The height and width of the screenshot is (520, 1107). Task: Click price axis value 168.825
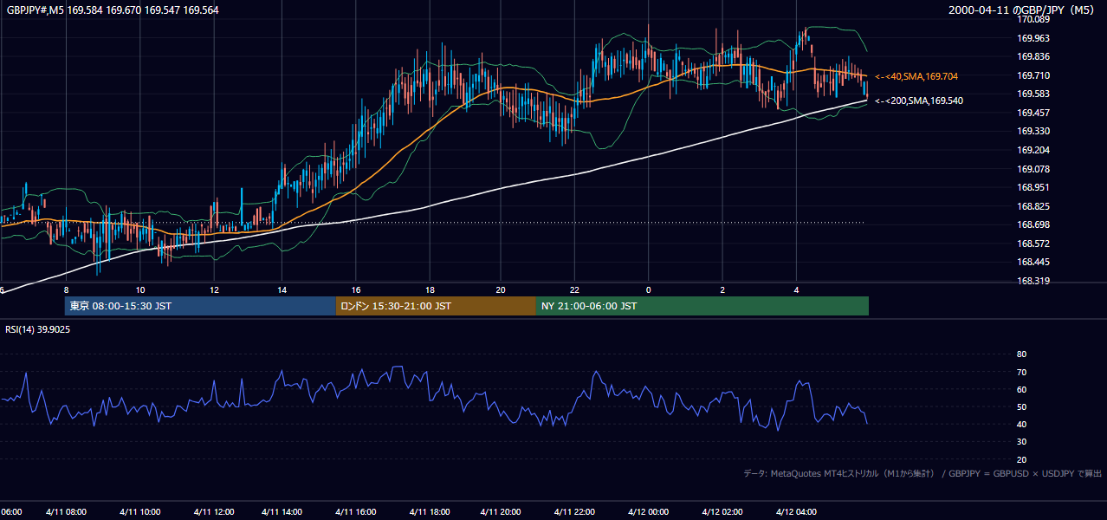tap(1033, 206)
